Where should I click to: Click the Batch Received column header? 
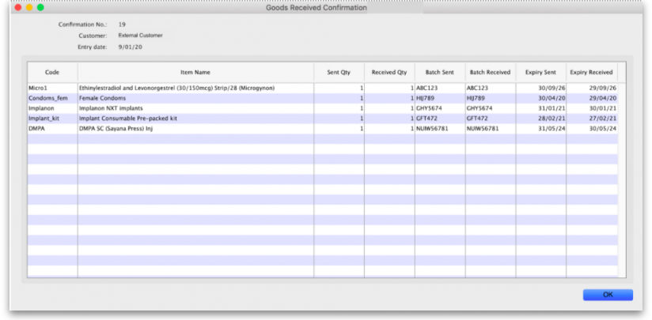pos(490,72)
